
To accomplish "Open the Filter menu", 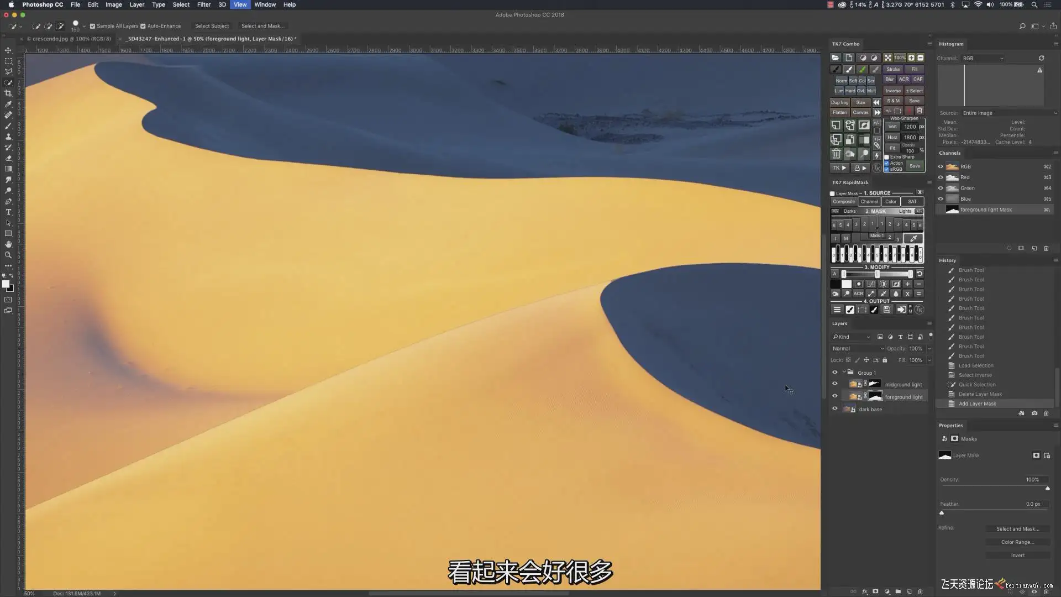I will pyautogui.click(x=203, y=4).
